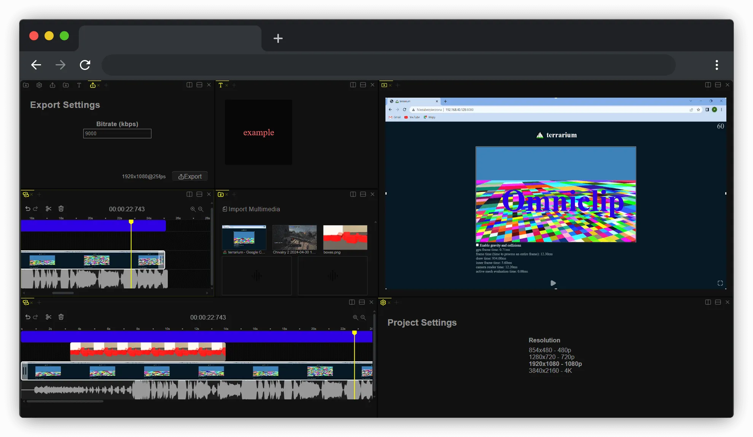The height and width of the screenshot is (437, 753).
Task: Split the Export Settings panel vertically
Action: pos(189,85)
